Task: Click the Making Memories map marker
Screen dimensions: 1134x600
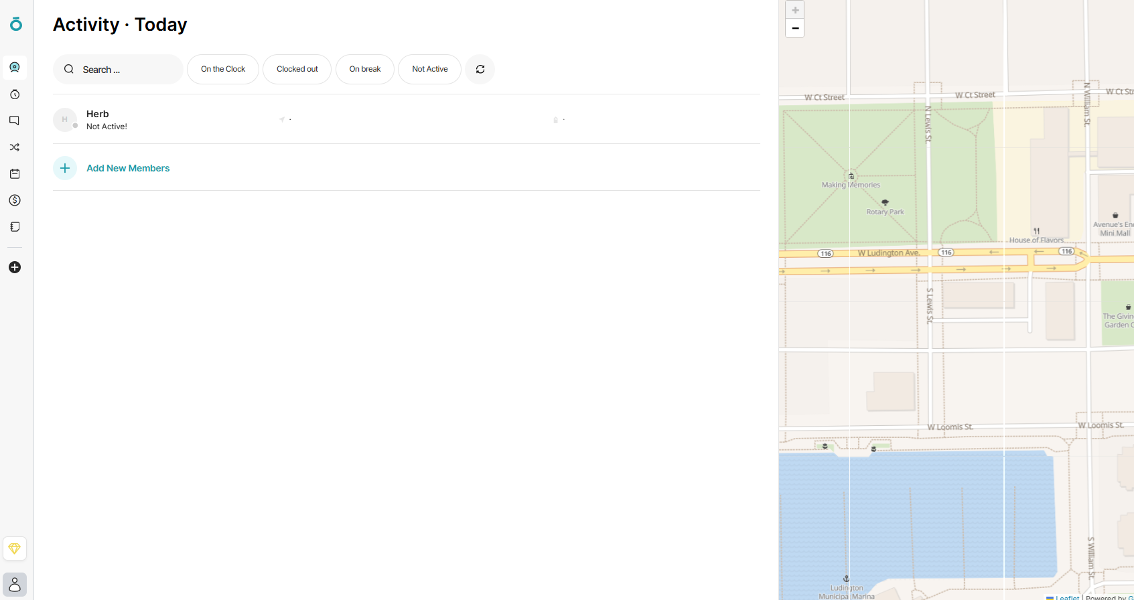Action: 851,176
